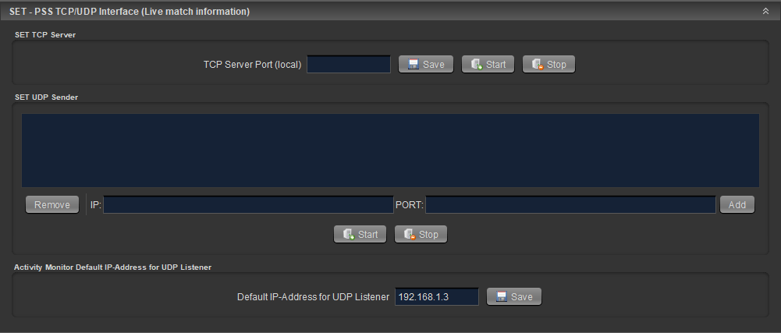Select the 192.168.1.3 default IP field

(436, 297)
